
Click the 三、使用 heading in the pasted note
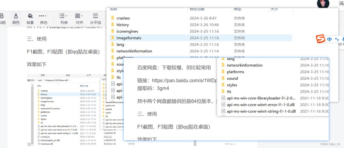coord(147,114)
